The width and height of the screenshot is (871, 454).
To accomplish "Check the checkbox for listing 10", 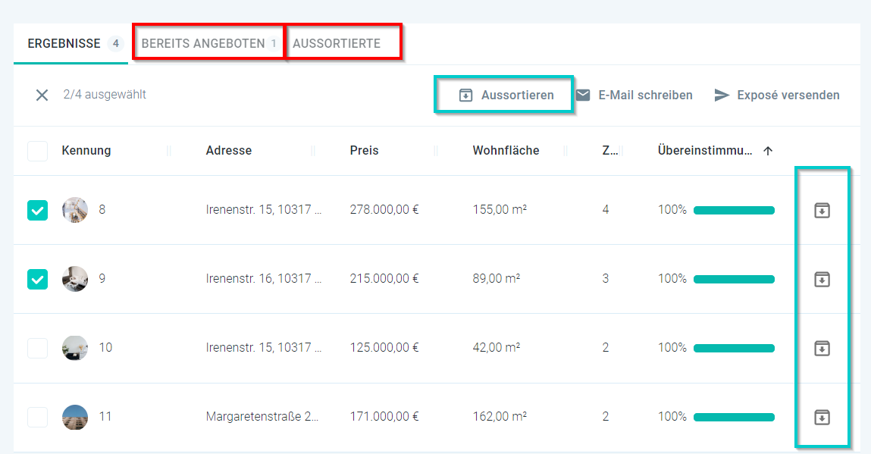I will 38,348.
